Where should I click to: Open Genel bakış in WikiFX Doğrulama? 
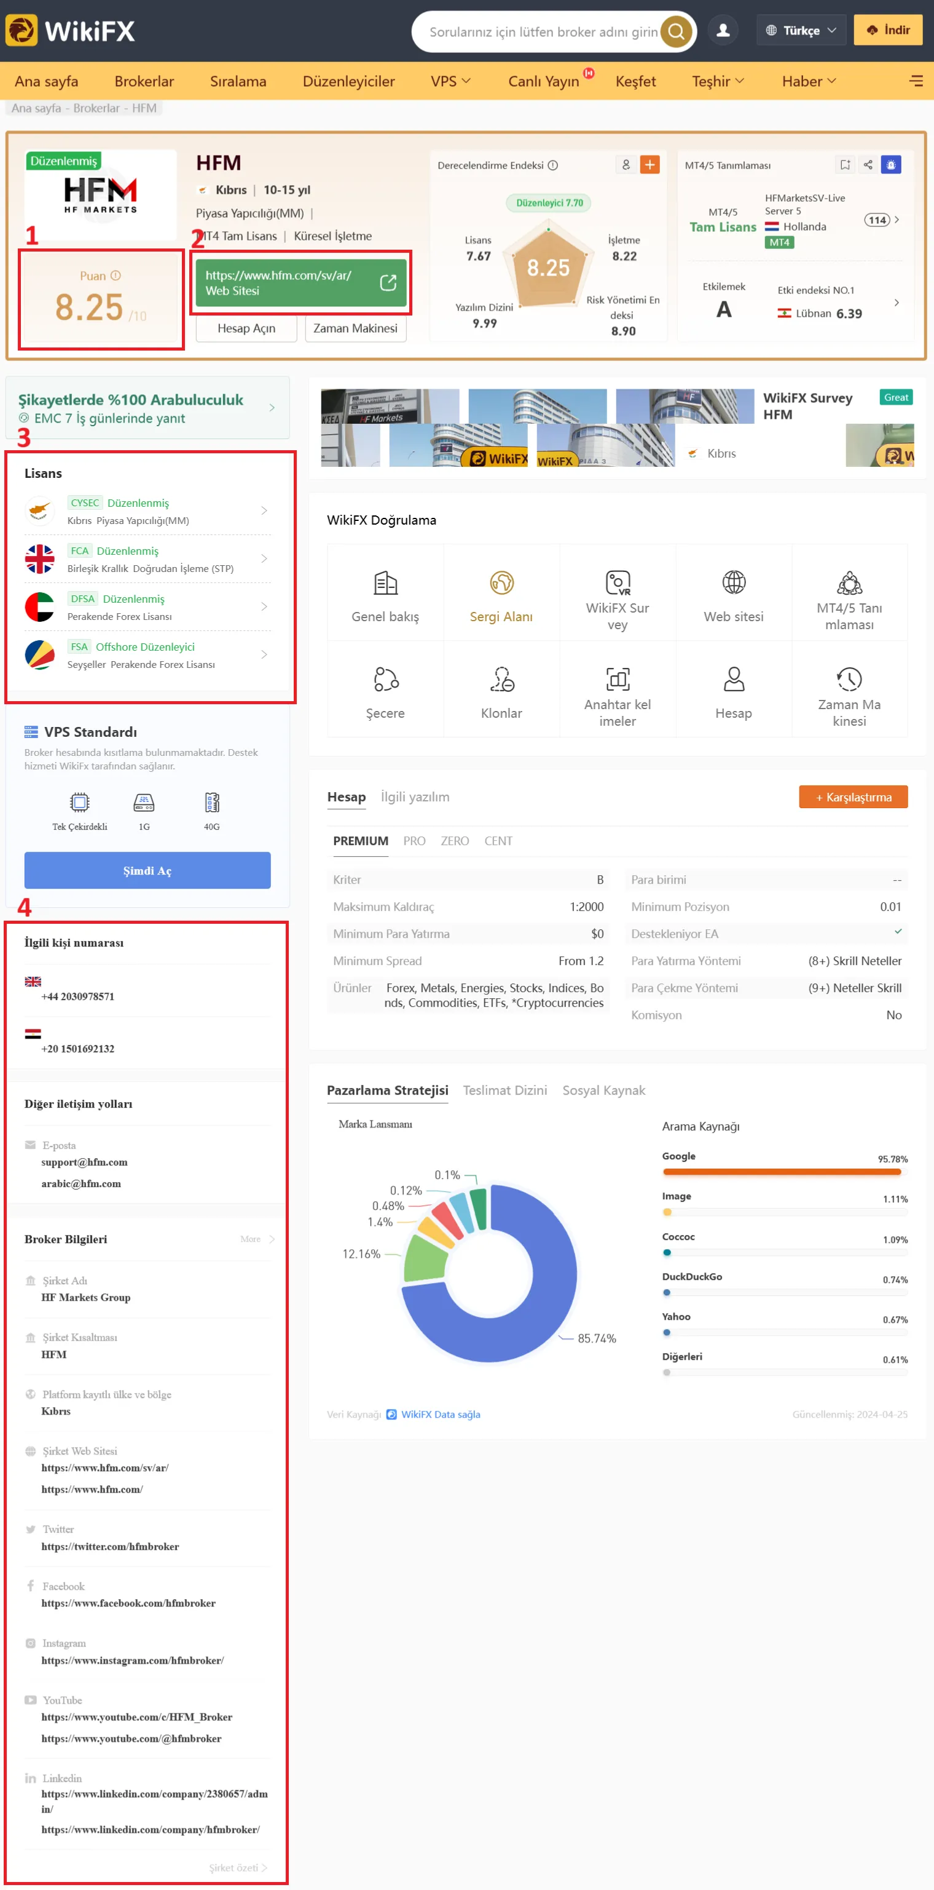click(386, 593)
